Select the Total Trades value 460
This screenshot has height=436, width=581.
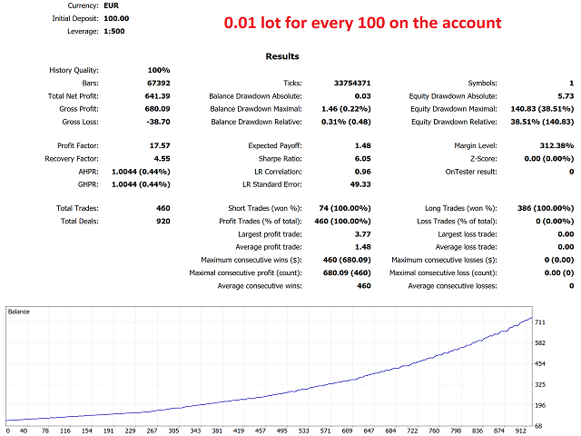163,208
